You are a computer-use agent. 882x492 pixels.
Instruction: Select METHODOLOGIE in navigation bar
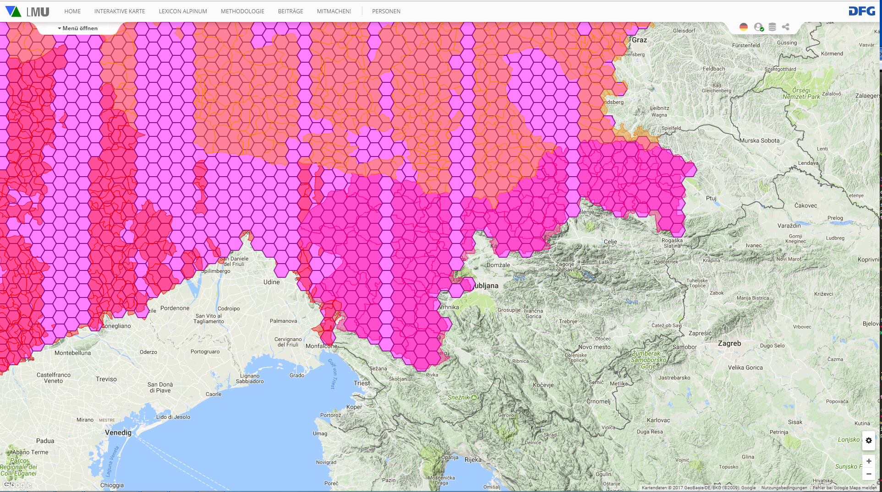point(242,11)
